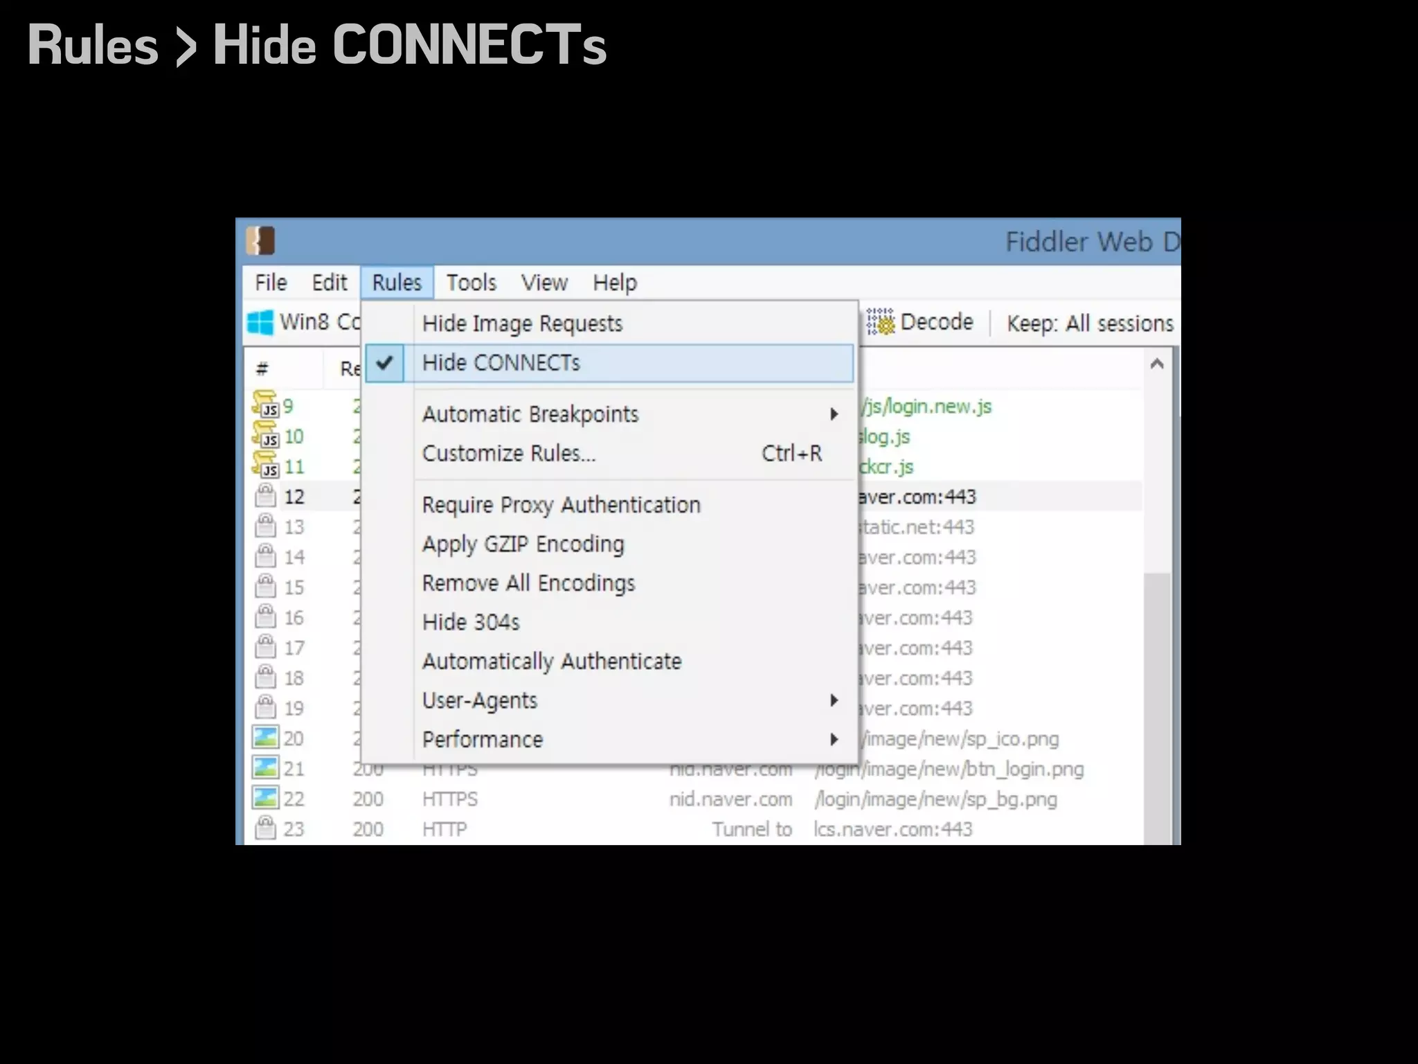Click the image icon for session 22
The width and height of the screenshot is (1418, 1064).
(265, 798)
